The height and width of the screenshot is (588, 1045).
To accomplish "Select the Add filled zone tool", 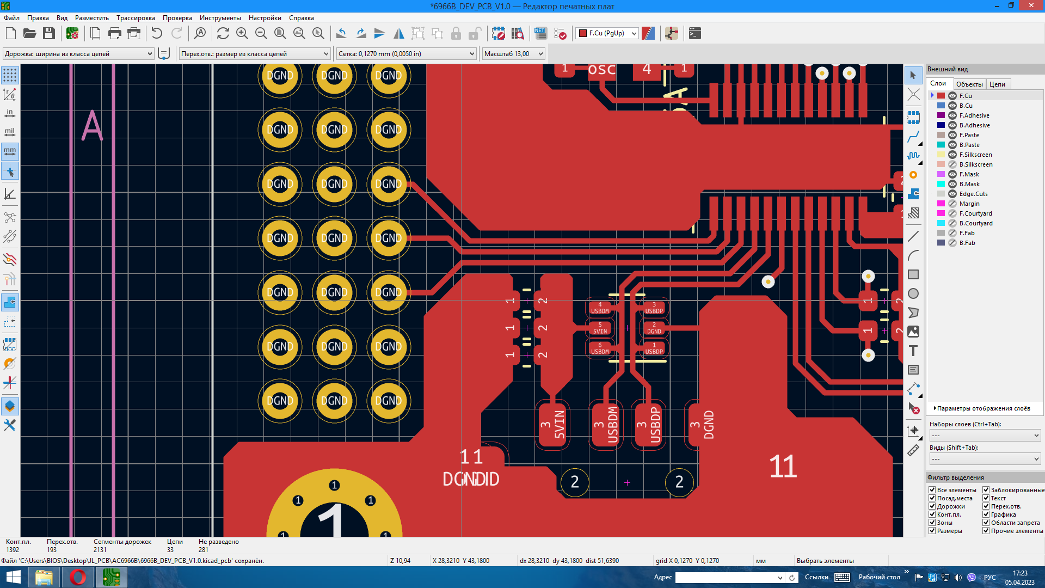I will (x=913, y=194).
